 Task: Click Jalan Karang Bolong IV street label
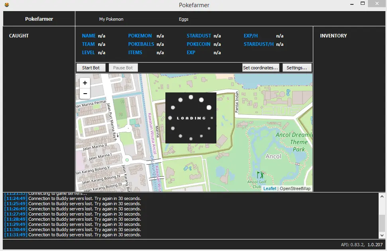pyautogui.click(x=101, y=179)
